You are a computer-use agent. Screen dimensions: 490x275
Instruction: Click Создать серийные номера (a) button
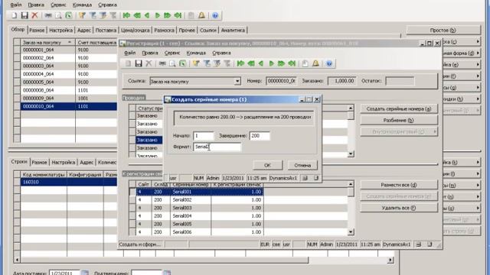399,108
